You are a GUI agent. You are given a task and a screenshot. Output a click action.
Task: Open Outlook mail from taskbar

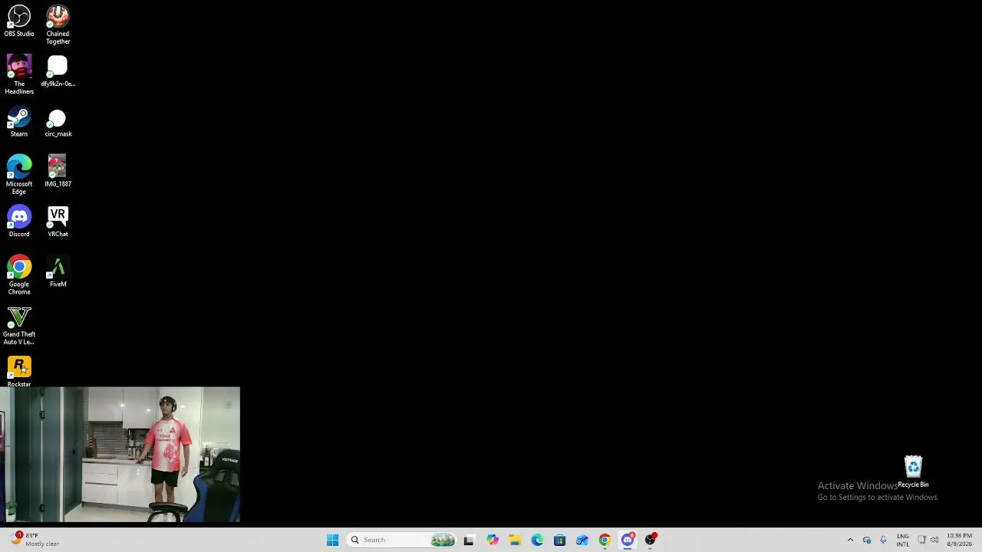582,540
